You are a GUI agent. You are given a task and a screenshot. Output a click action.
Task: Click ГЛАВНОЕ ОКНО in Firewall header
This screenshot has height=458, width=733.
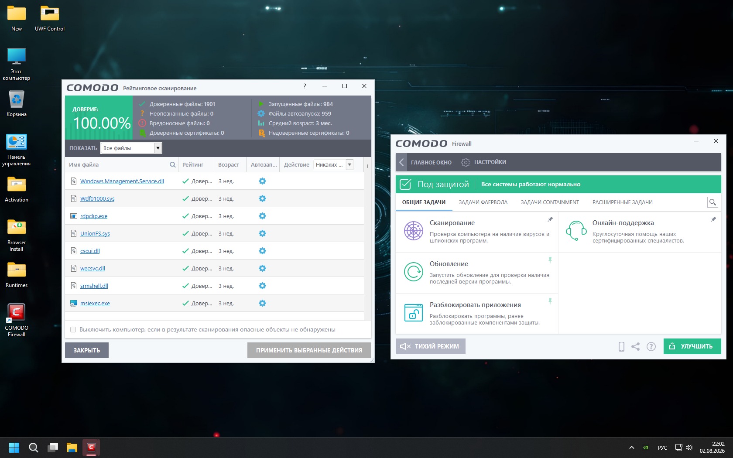(x=431, y=162)
